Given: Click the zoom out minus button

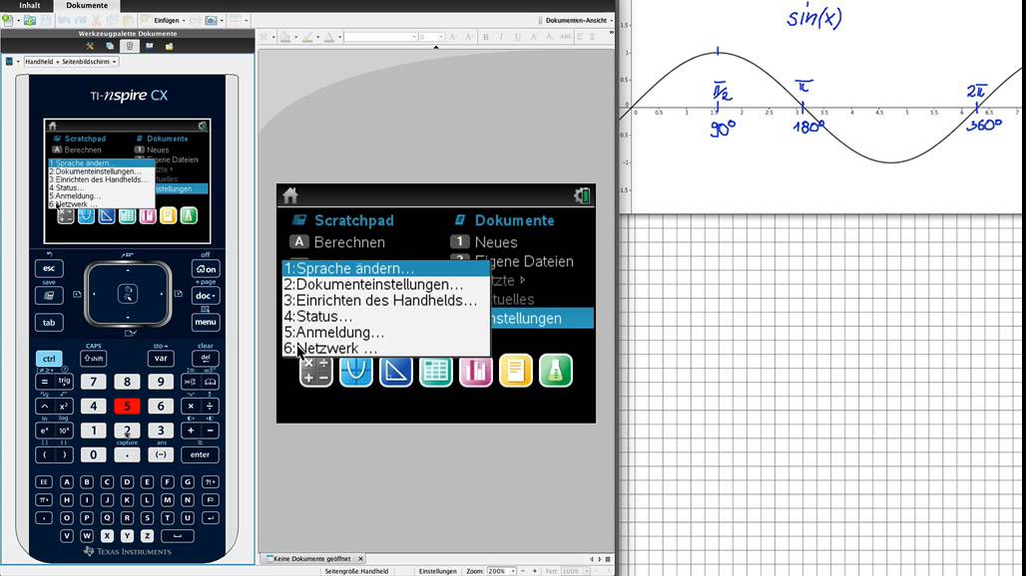Looking at the screenshot, I should point(523,571).
